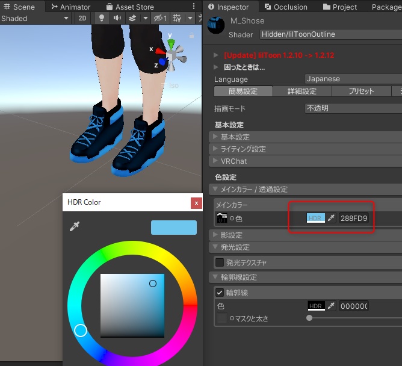Viewport: 402px width, 366px height.
Task: Click the main color texture thumbnail
Action: pyautogui.click(x=222, y=218)
